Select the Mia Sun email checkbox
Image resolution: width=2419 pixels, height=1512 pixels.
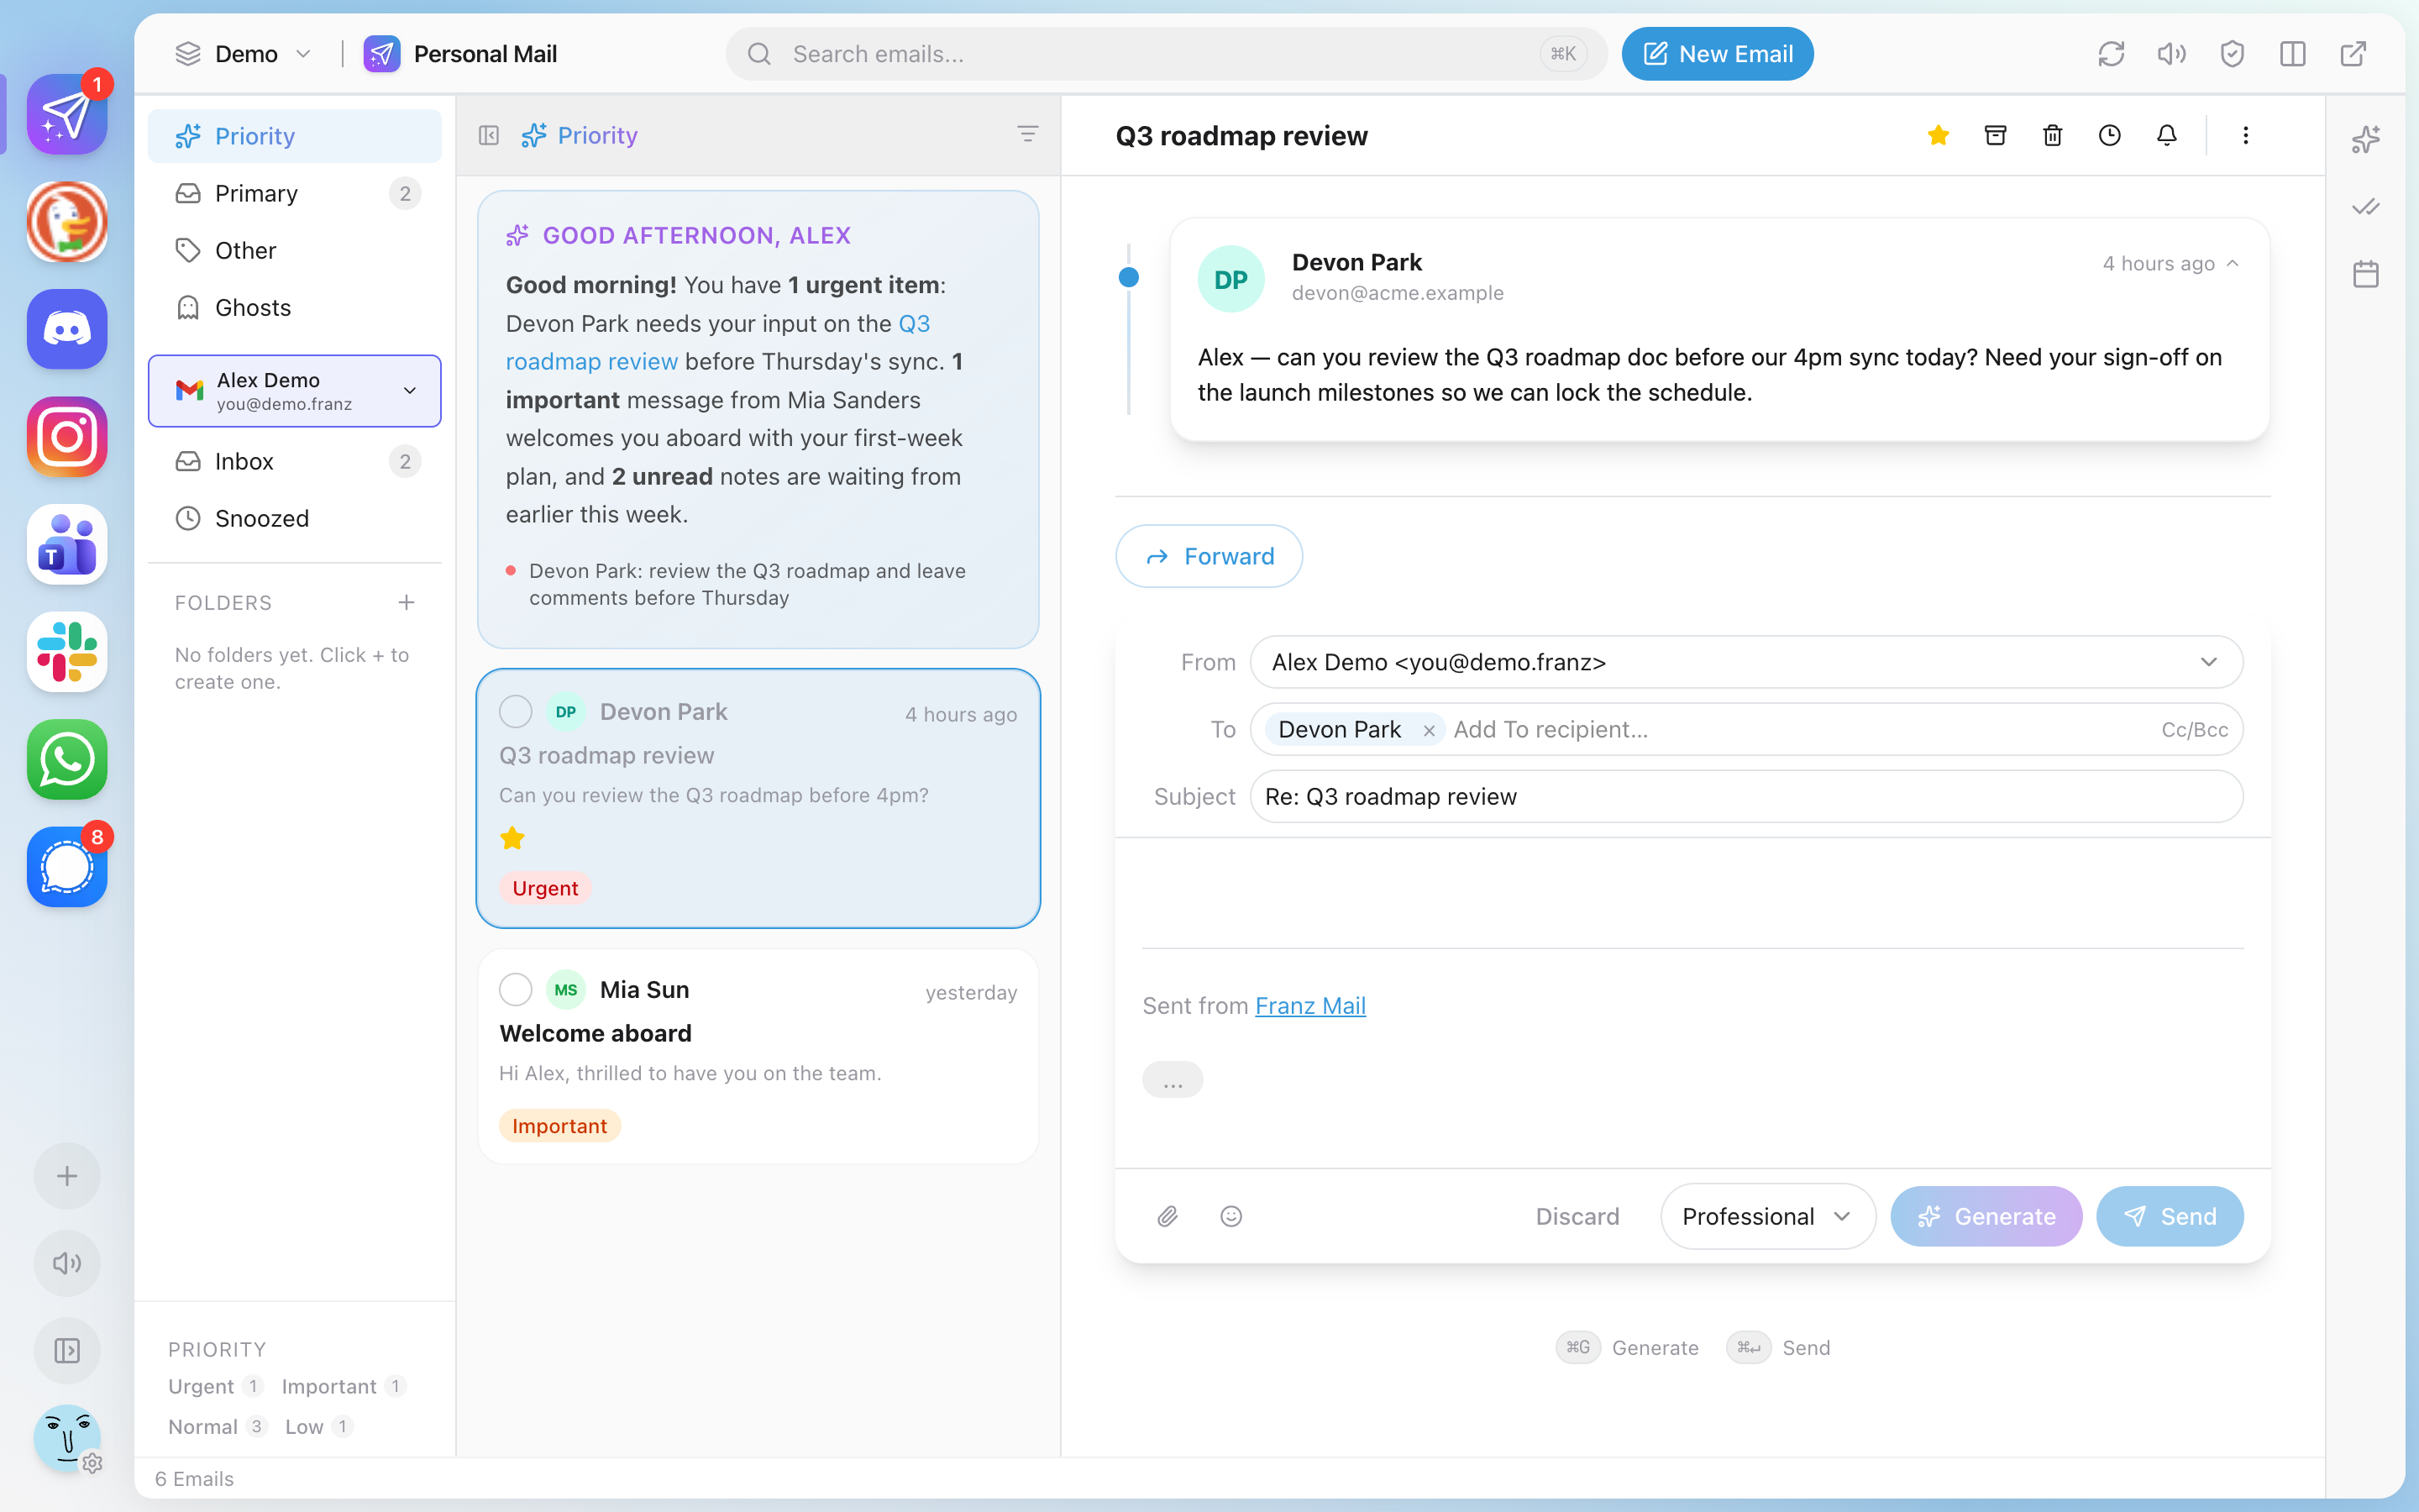pos(516,990)
